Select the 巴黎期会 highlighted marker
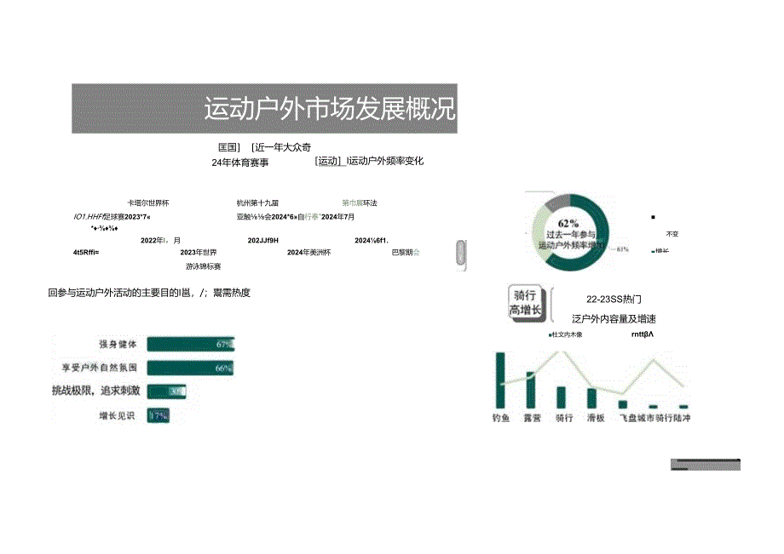 click(406, 253)
